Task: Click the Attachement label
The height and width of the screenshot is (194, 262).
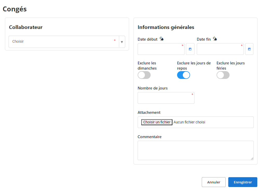Action: click(x=149, y=113)
